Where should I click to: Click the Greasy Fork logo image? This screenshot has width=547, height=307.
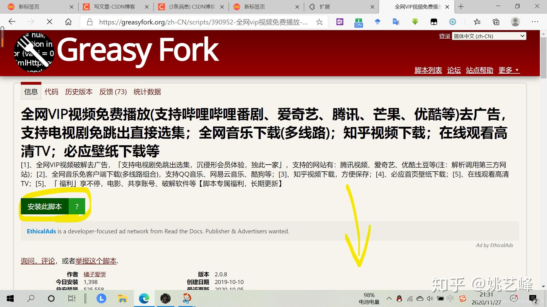point(34,52)
